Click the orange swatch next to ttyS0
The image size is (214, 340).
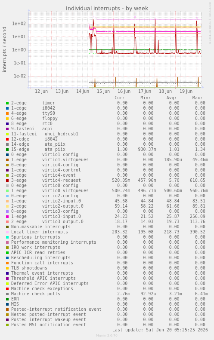pyautogui.click(x=7, y=113)
